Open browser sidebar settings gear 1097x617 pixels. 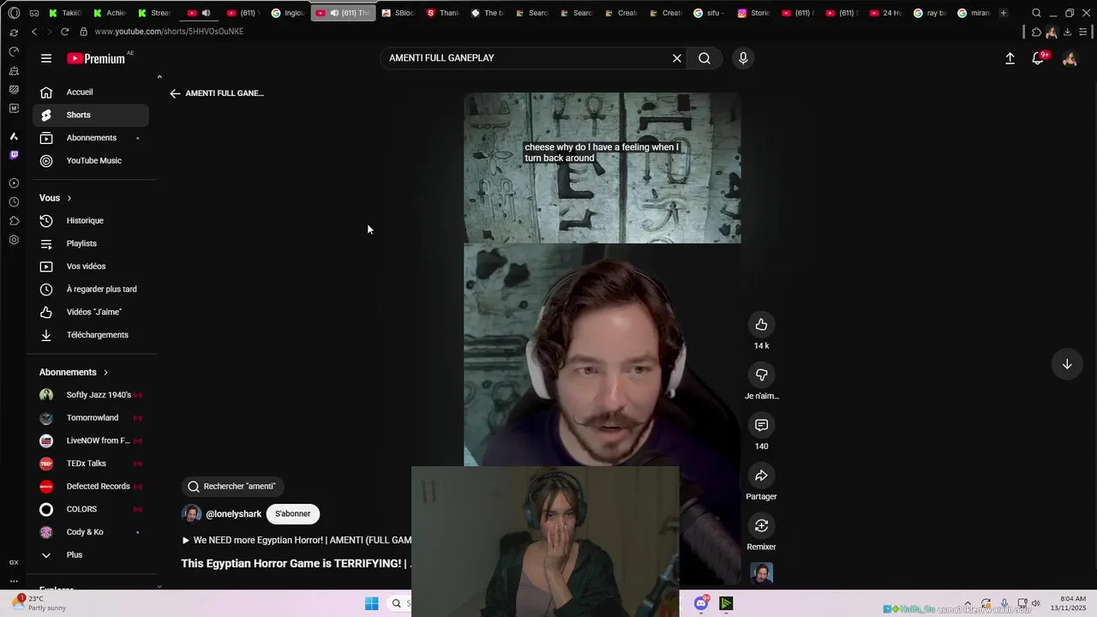(x=14, y=240)
